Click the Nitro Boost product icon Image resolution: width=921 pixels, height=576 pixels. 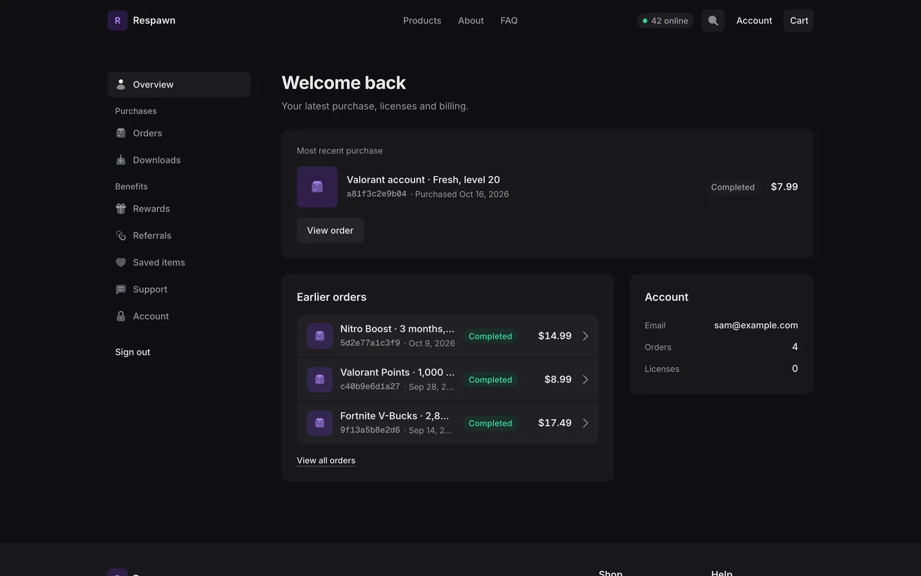(x=319, y=336)
